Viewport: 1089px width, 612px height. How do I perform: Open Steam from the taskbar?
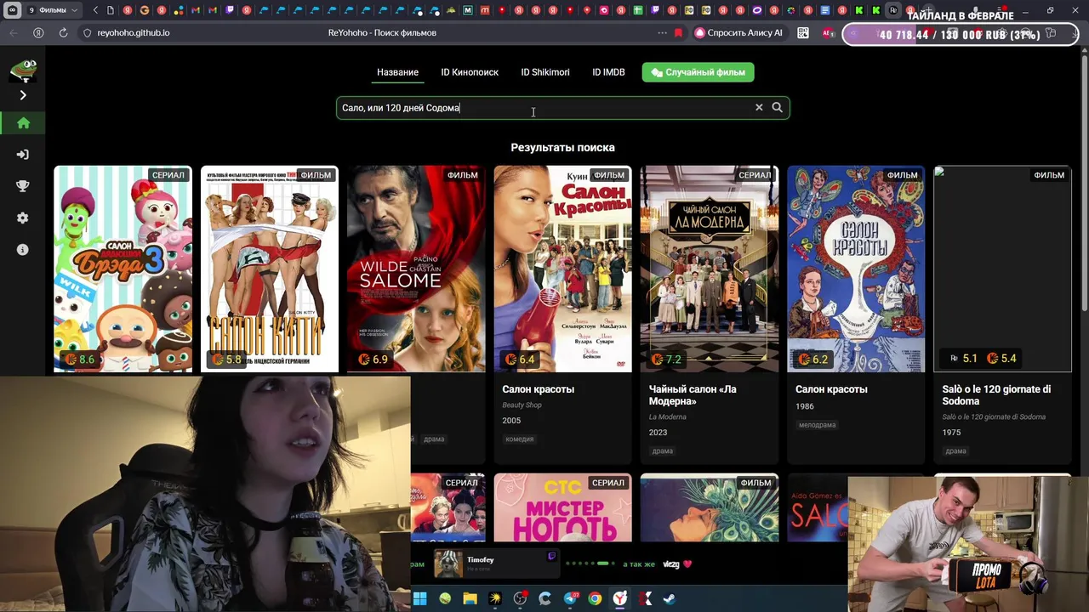tap(670, 598)
